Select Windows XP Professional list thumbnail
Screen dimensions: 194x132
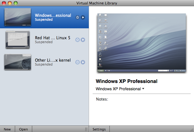tap(18, 17)
